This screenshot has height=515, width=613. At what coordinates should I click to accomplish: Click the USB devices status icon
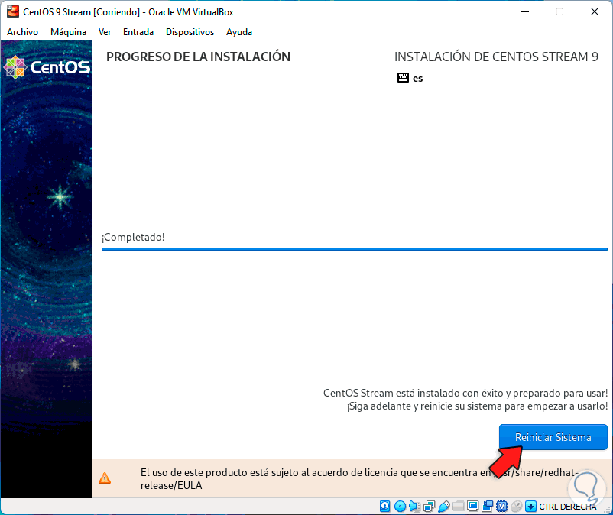click(x=444, y=507)
